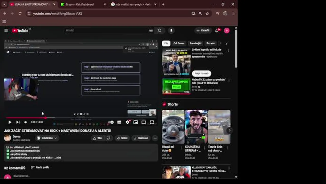Viewport: 326px width, 184px height.
Task: Open the KOUKÁŠ NA STREAM short
Action: click(196, 127)
